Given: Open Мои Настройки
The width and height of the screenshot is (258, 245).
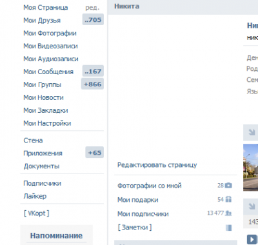Looking at the screenshot, I should tap(47, 123).
